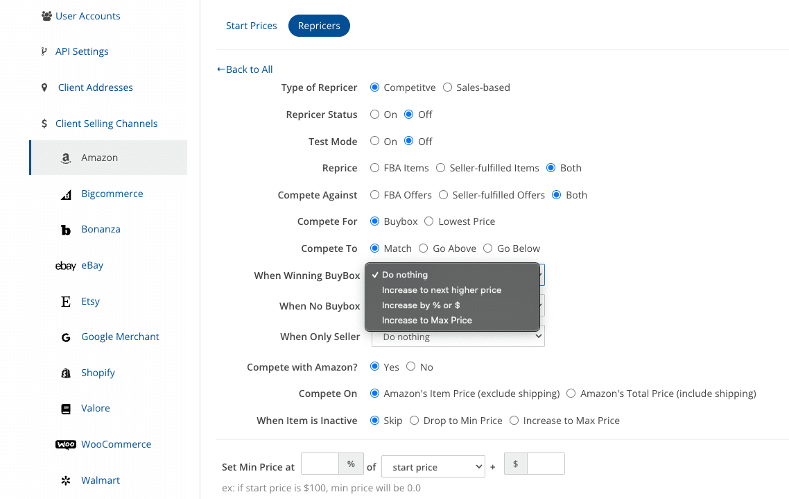Image resolution: width=789 pixels, height=499 pixels.
Task: Open the Bonanza channel
Action: tap(101, 229)
